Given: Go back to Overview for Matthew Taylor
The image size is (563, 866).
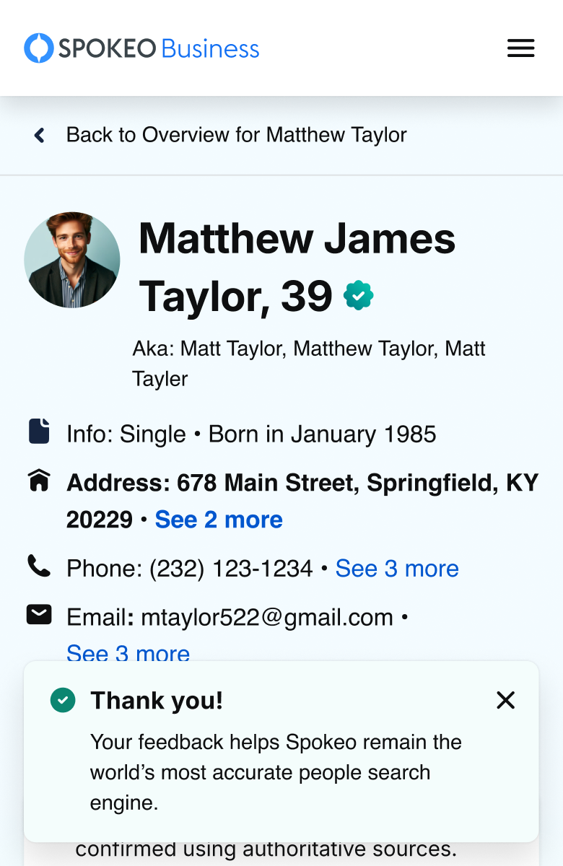Looking at the screenshot, I should tap(236, 135).
